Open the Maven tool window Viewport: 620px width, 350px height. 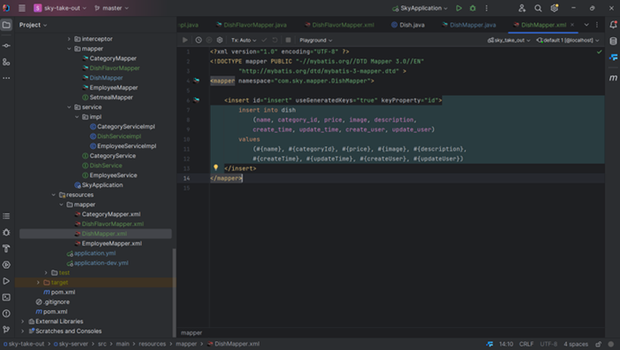[x=613, y=78]
